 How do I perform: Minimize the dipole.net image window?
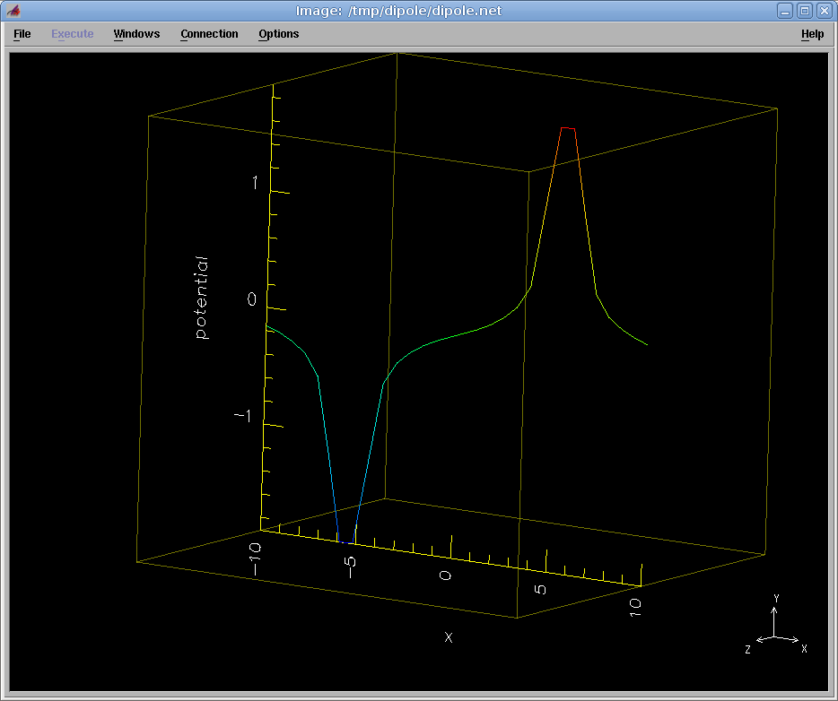(x=785, y=11)
